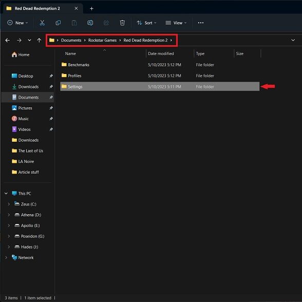The image size is (302, 302).
Task: Click the Delete trash can icon
Action: click(122, 23)
